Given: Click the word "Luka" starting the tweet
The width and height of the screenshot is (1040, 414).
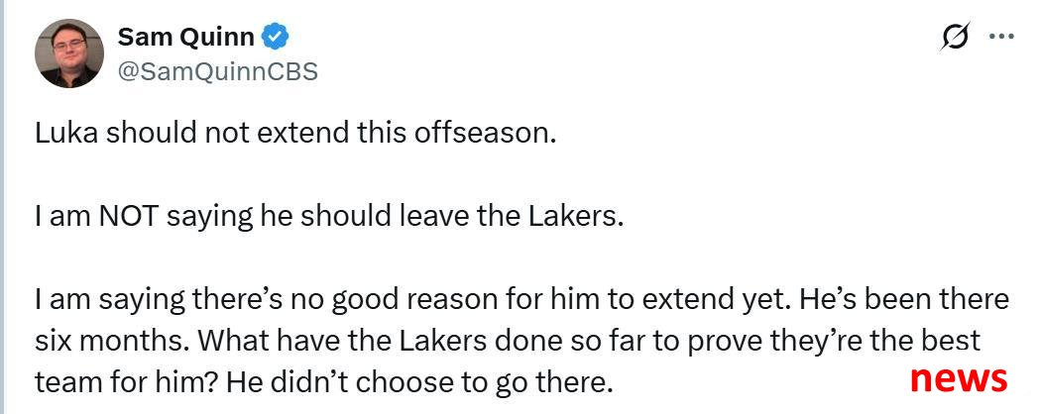Looking at the screenshot, I should pos(66,134).
